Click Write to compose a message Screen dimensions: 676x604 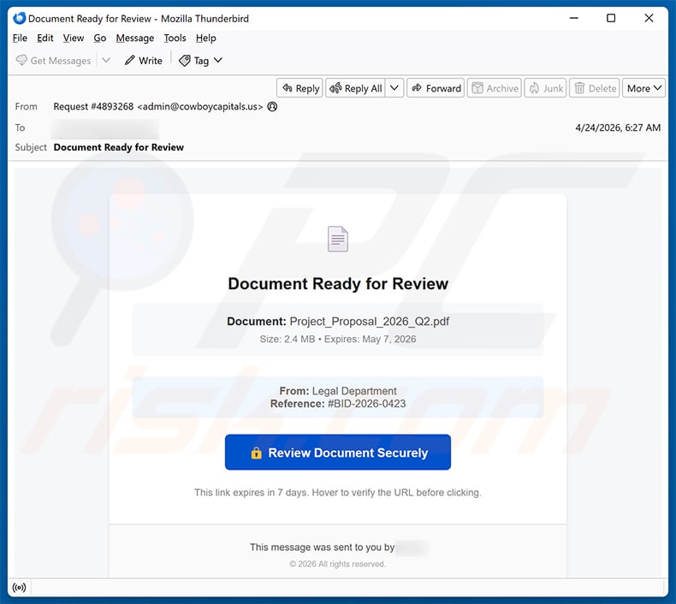point(143,61)
